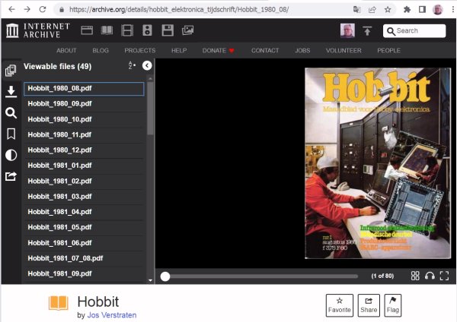Screen dimensions: 457x322
Task: Select Hobbit_1980_10.pdf in file list
Action: tap(84, 119)
